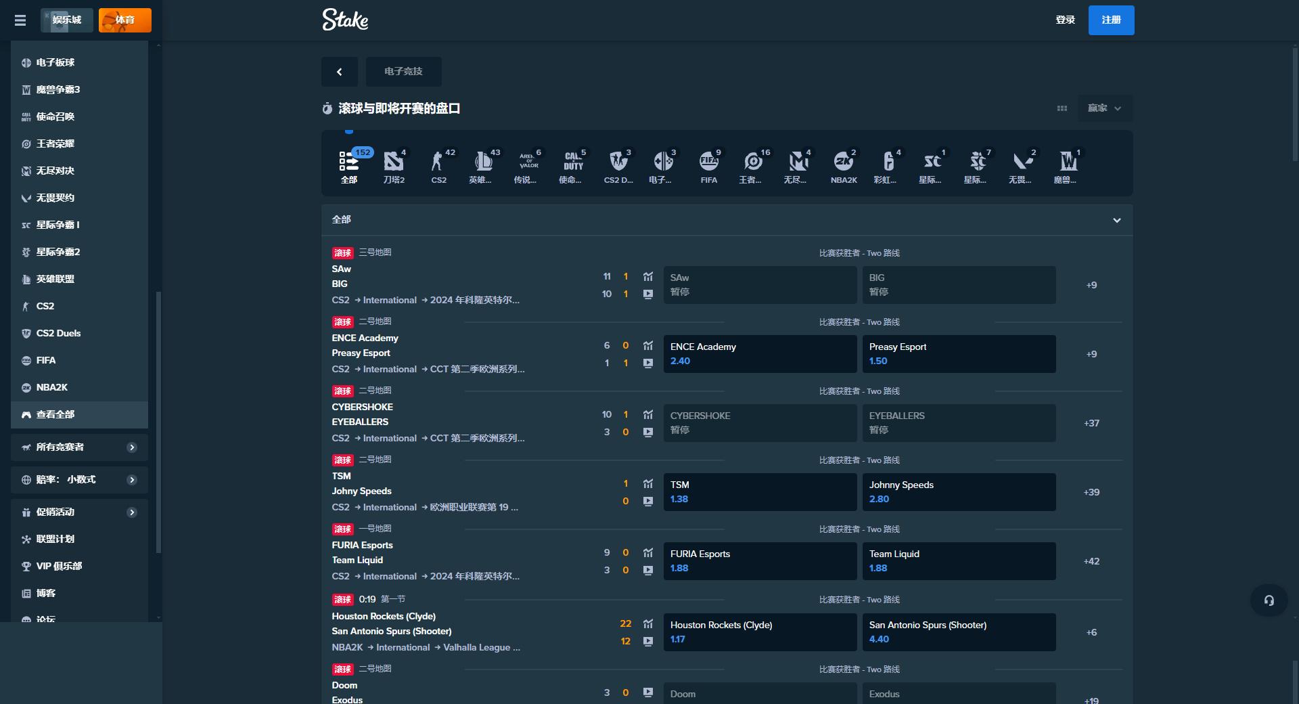
Task: Open 无尽对决 in sidebar
Action: [x=79, y=171]
